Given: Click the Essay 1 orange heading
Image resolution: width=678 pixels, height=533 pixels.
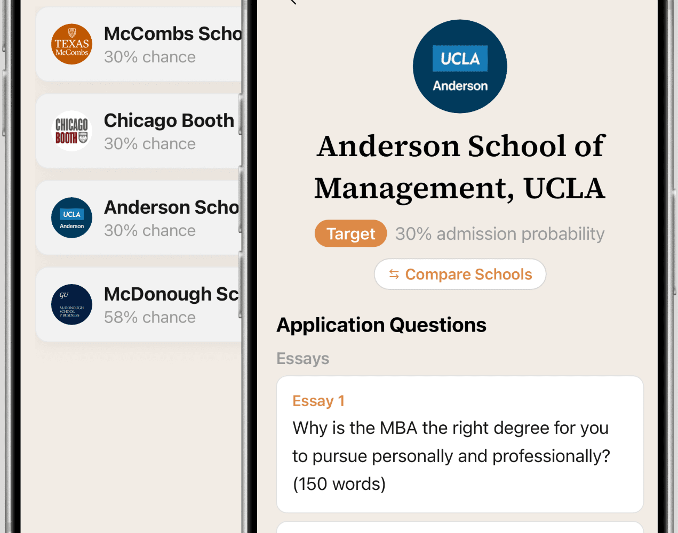Looking at the screenshot, I should (318, 401).
